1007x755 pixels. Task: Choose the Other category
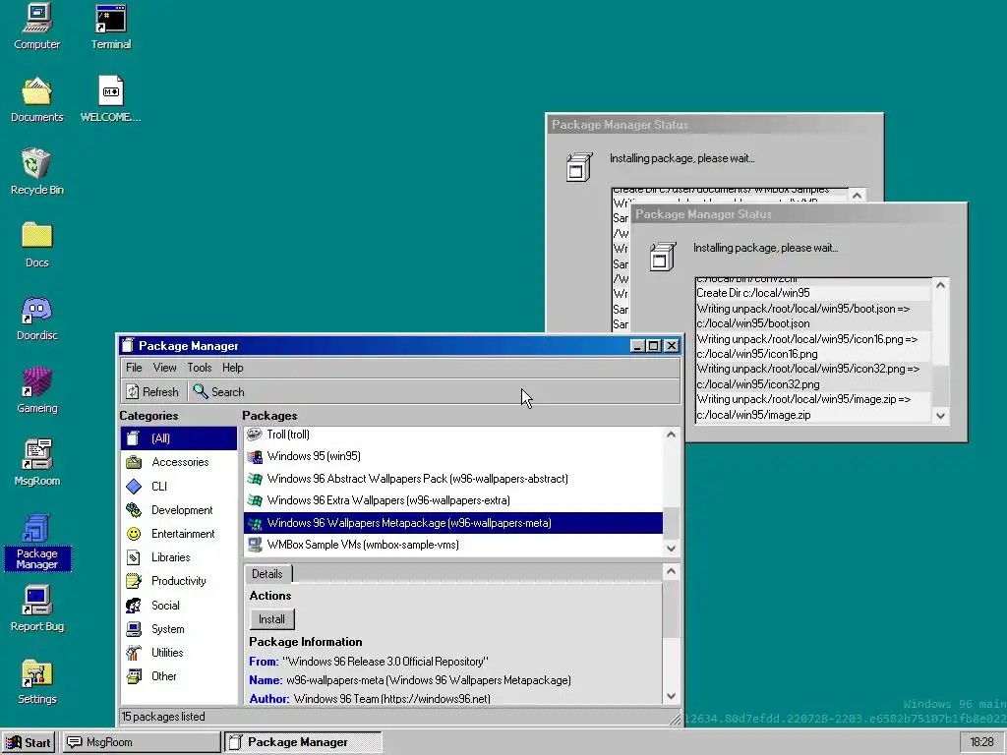pos(179,676)
